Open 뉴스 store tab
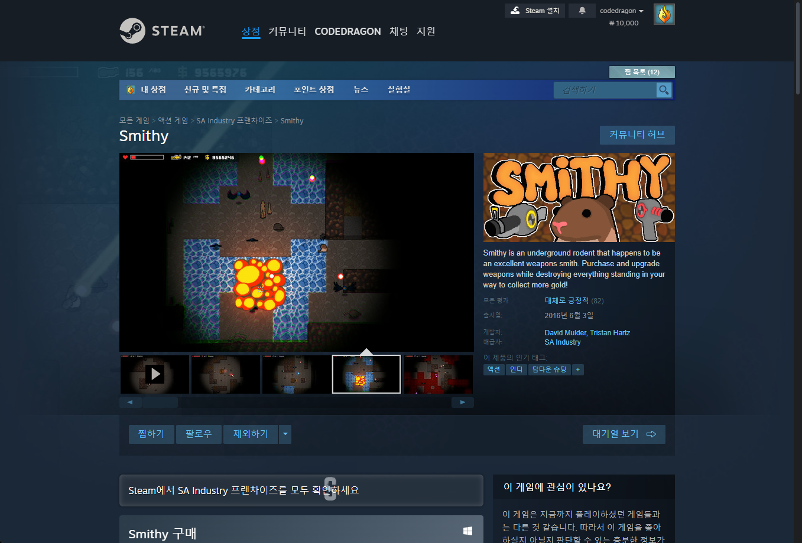802x543 pixels. tap(361, 90)
